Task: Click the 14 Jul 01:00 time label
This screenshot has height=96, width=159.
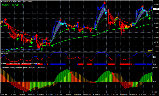Action: pyautogui.click(x=133, y=94)
